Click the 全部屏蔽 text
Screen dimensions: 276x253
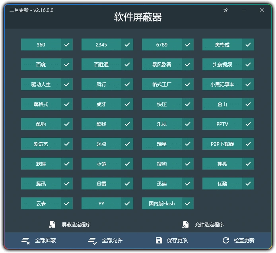pos(45,240)
